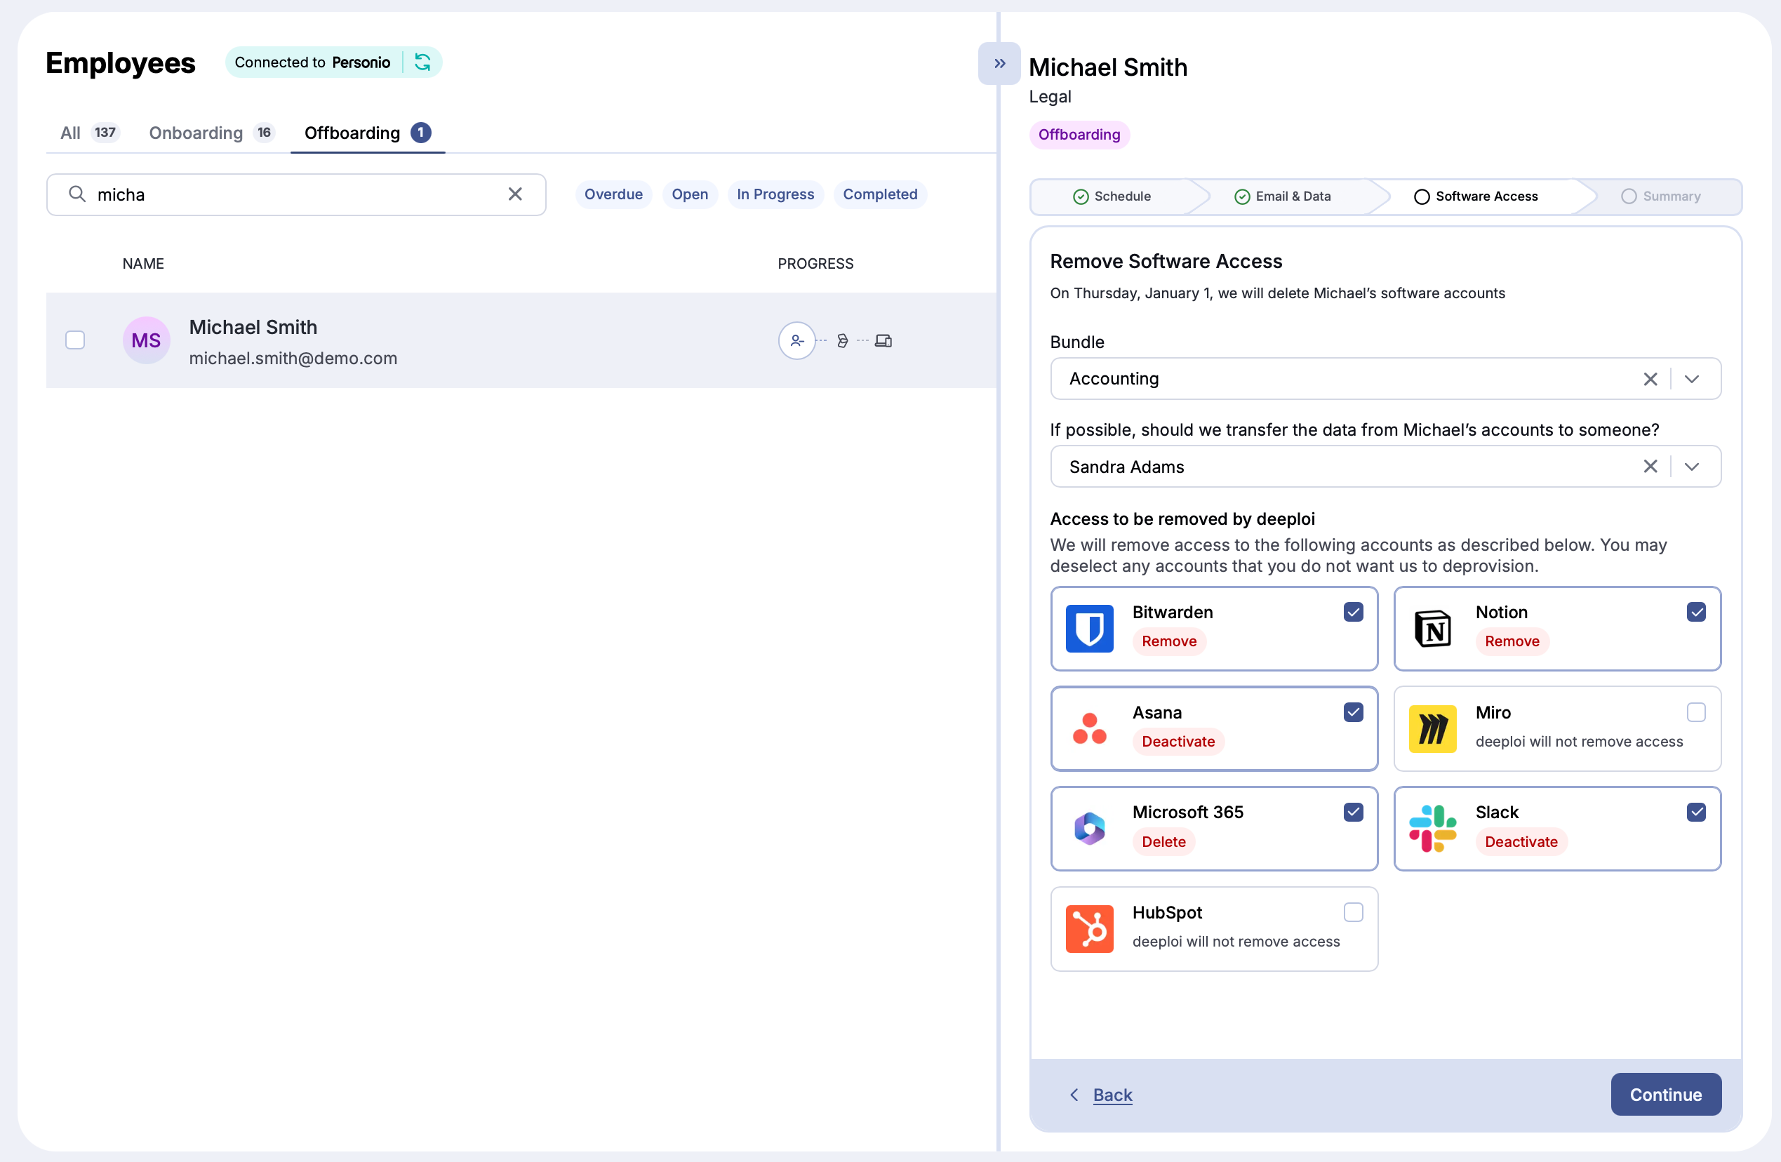Open the Bundle dropdown
The height and width of the screenshot is (1162, 1781).
point(1693,379)
